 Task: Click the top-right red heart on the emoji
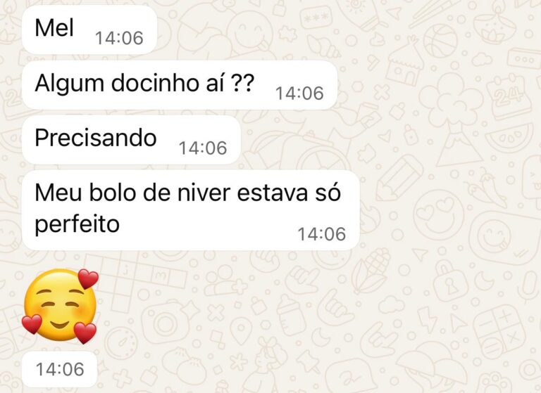[x=88, y=279]
